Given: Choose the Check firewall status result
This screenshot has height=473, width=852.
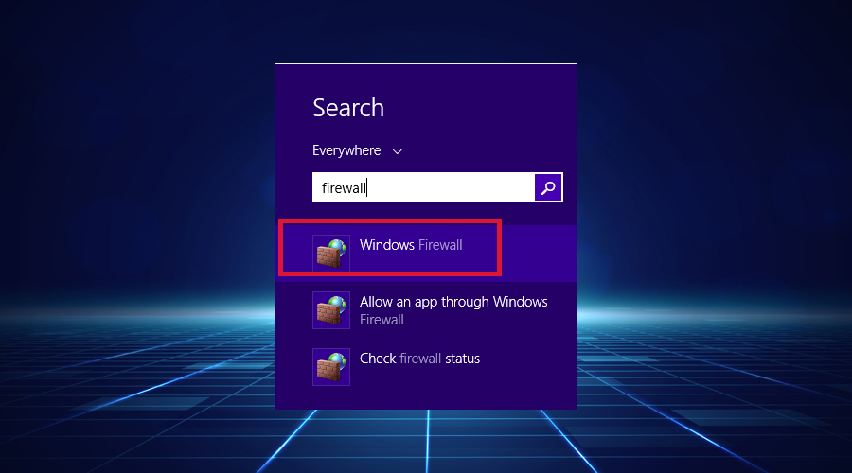Looking at the screenshot, I should 426,366.
